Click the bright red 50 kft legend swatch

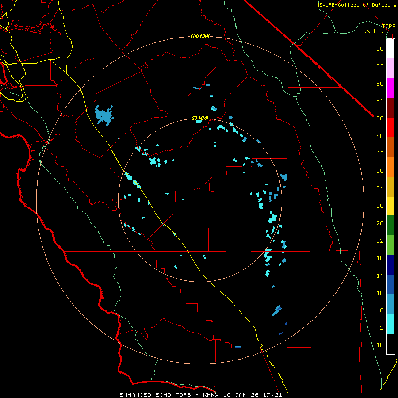coord(390,127)
